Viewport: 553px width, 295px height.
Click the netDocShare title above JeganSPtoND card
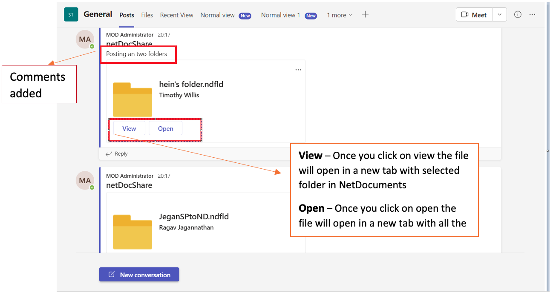[x=129, y=185]
